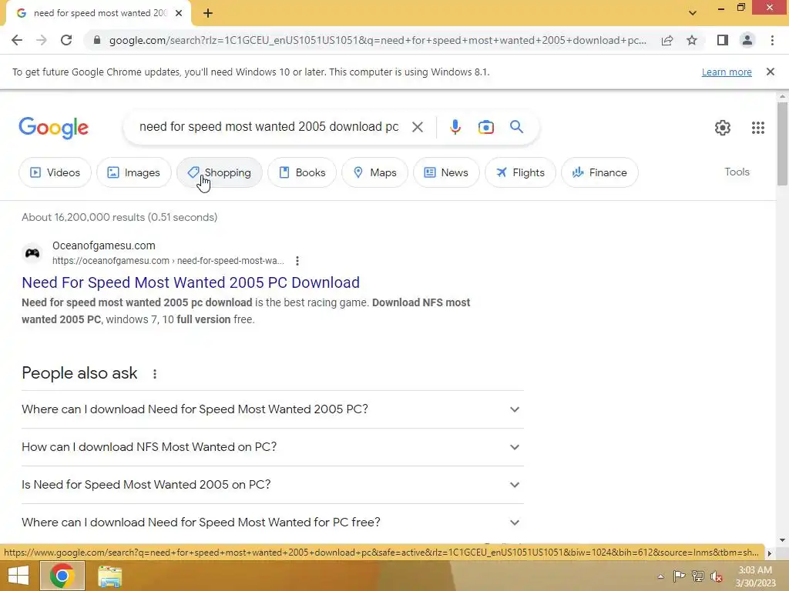Open the Learn more link
The width and height of the screenshot is (789, 591).
pos(727,72)
